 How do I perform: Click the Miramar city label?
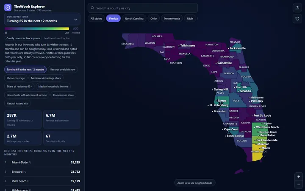(263, 144)
